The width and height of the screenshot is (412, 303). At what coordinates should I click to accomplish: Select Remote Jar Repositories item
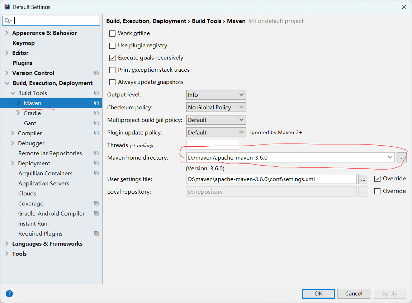tap(50, 153)
